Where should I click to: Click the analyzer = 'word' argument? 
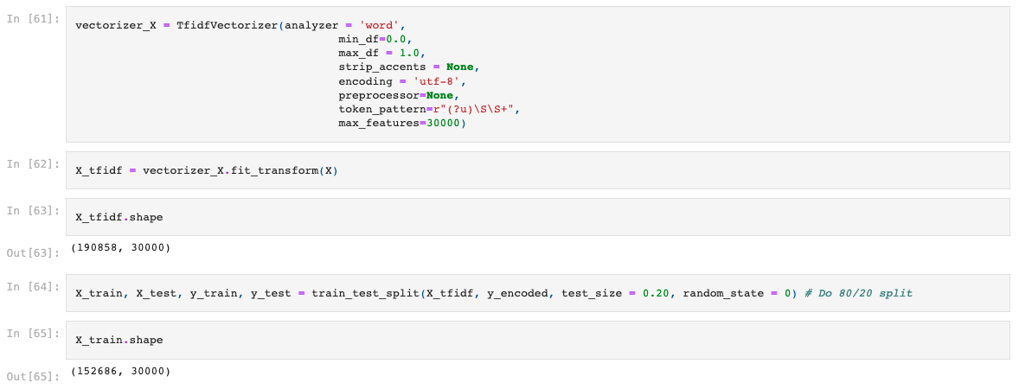click(343, 26)
